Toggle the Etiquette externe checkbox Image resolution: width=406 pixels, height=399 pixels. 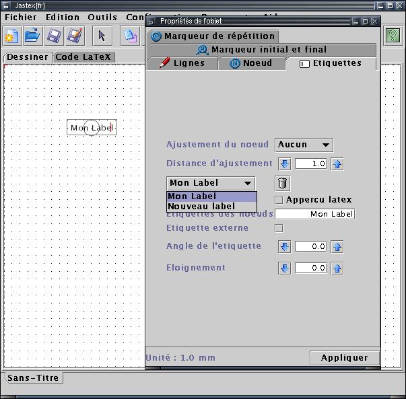click(x=279, y=228)
